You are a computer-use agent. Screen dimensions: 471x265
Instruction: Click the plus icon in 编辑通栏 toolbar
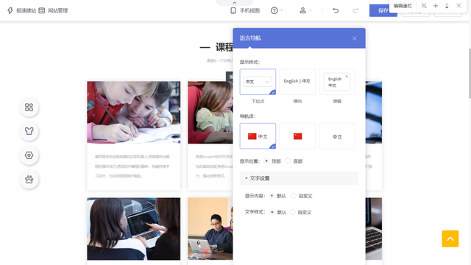pyautogui.click(x=436, y=6)
